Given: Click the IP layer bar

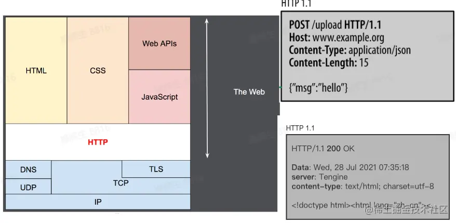Looking at the screenshot, I should coord(98,202).
